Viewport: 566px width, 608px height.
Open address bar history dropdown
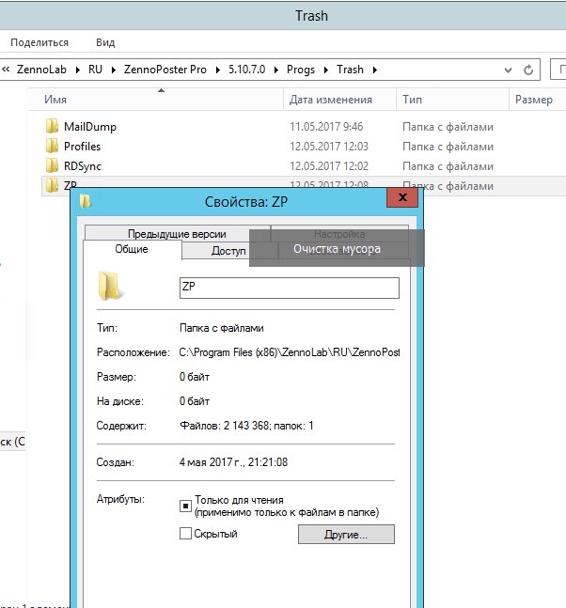pyautogui.click(x=508, y=70)
